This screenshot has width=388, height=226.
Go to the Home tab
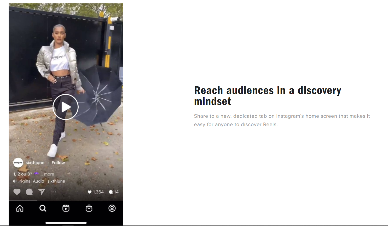click(x=20, y=208)
